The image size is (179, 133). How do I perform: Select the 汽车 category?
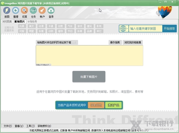[70, 26]
